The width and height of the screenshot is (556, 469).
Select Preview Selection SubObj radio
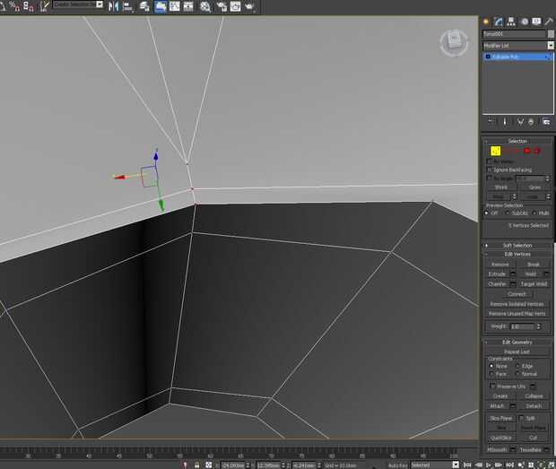pyautogui.click(x=507, y=213)
